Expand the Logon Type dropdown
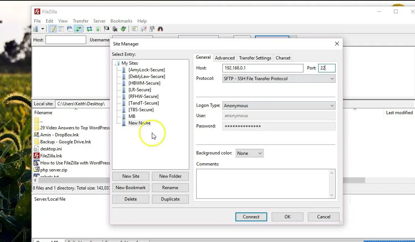 [x=279, y=106]
